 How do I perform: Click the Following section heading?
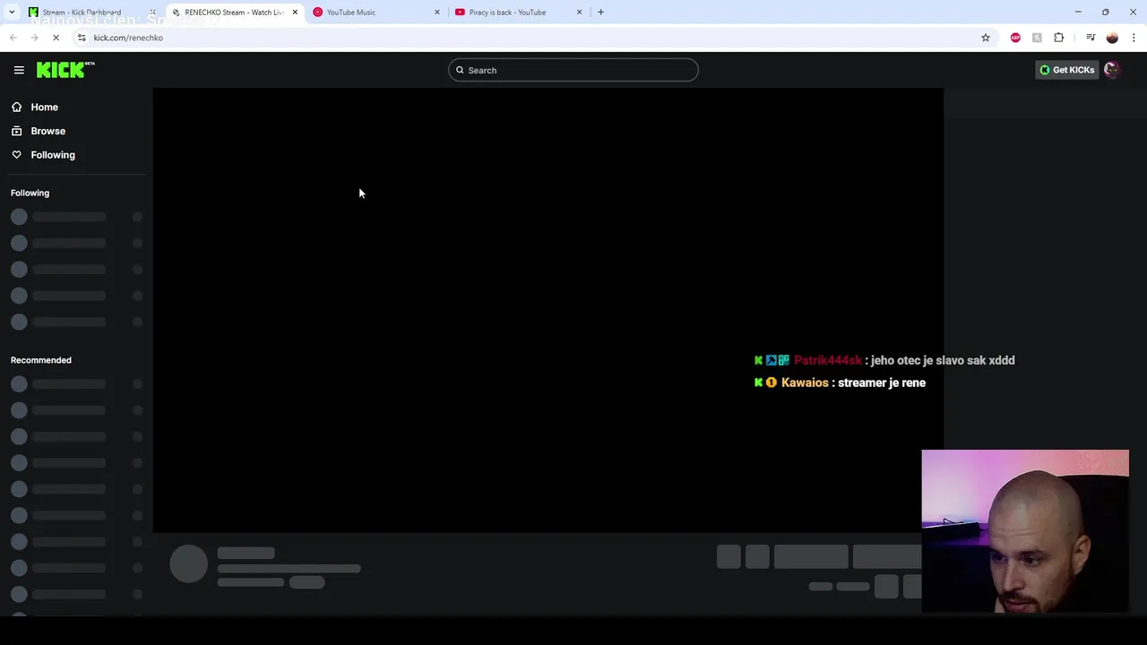pyautogui.click(x=30, y=193)
